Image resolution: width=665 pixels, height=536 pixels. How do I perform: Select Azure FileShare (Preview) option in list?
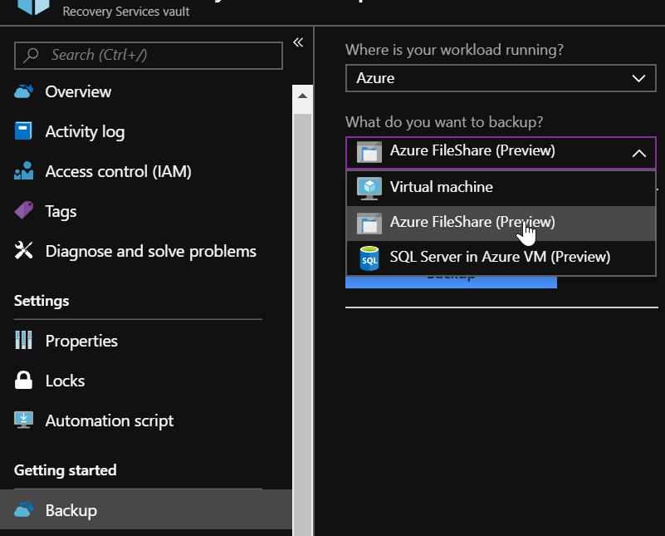[x=472, y=223]
